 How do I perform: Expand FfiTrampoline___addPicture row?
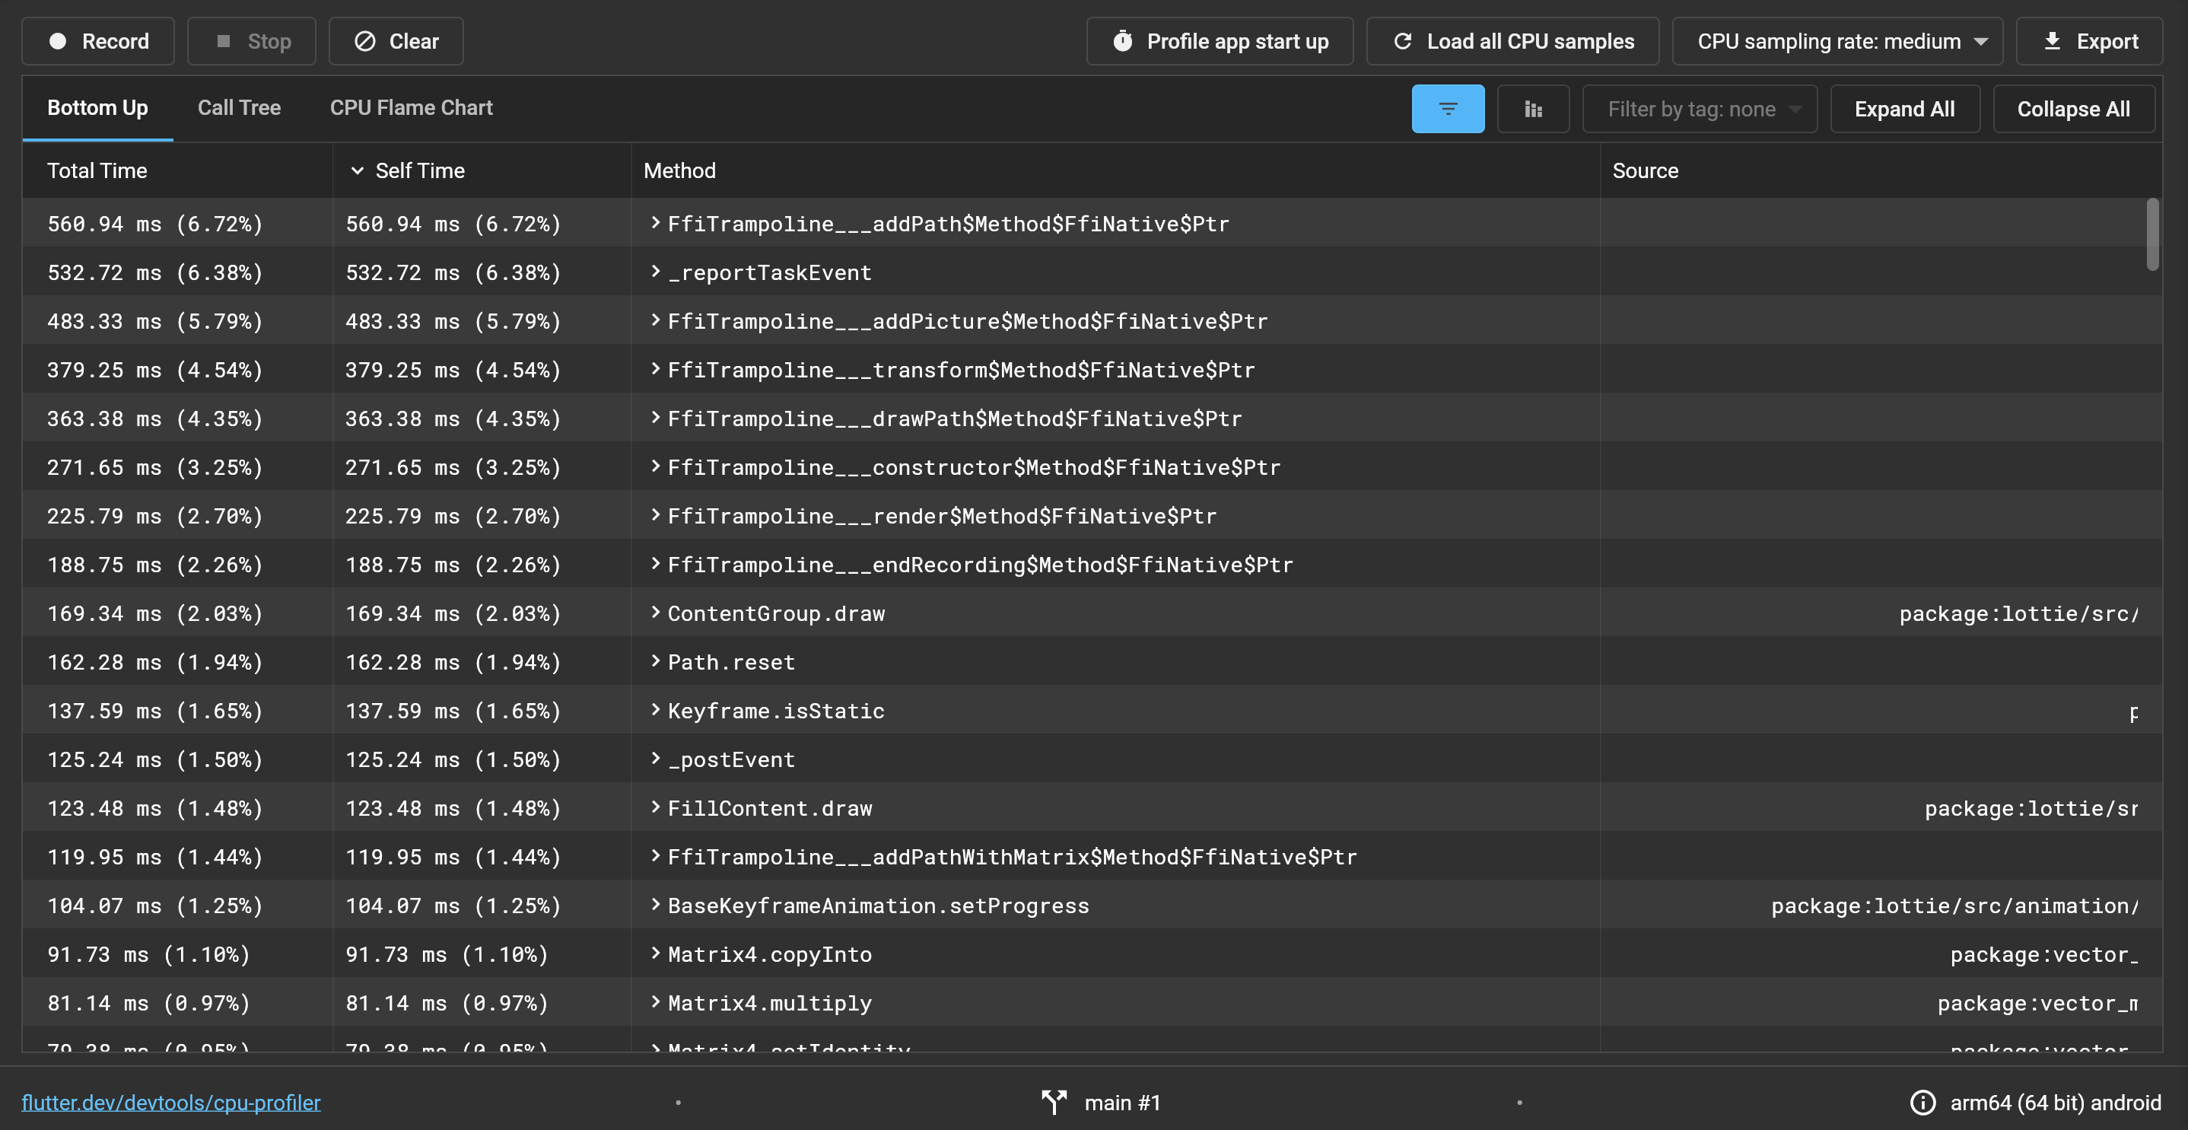[656, 320]
